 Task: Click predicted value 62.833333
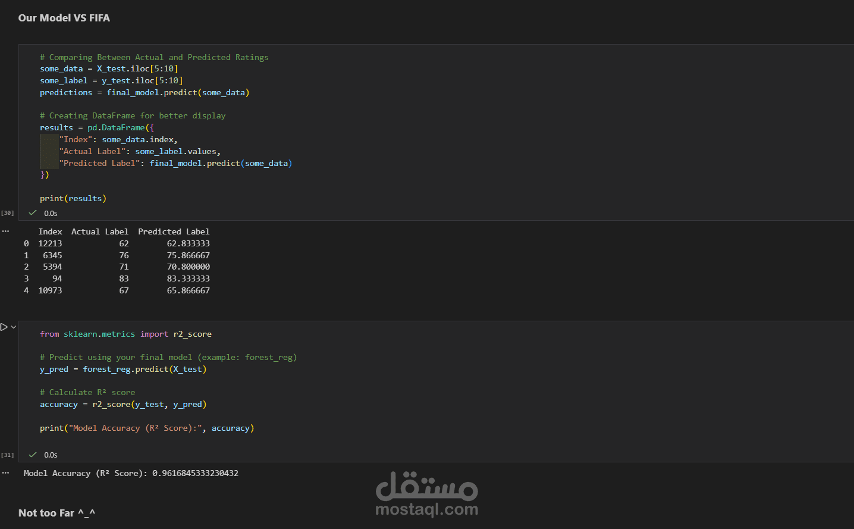[x=188, y=243]
